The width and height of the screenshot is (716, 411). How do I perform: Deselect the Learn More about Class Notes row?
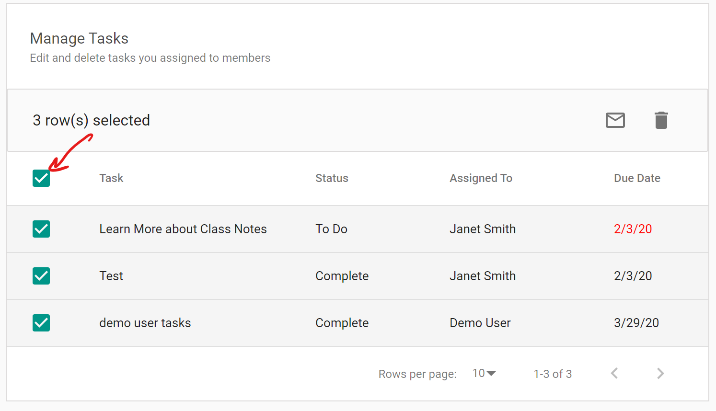[41, 229]
